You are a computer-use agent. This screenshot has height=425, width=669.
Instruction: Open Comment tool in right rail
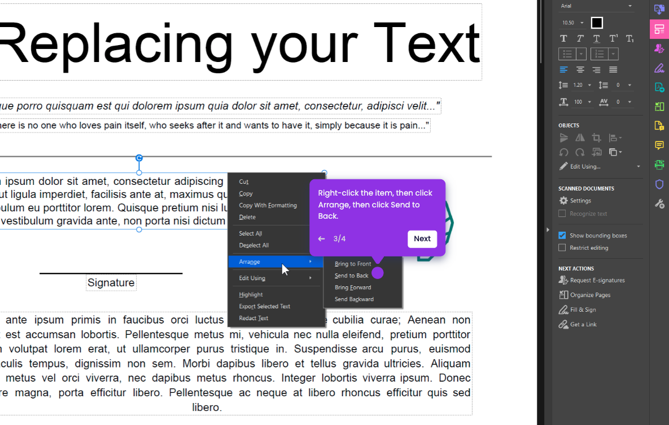(659, 145)
